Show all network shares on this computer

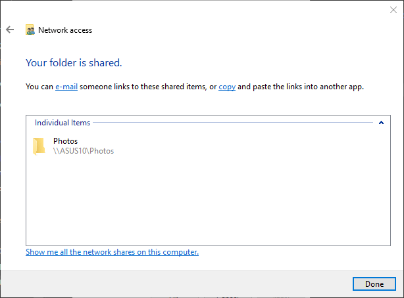tap(112, 252)
